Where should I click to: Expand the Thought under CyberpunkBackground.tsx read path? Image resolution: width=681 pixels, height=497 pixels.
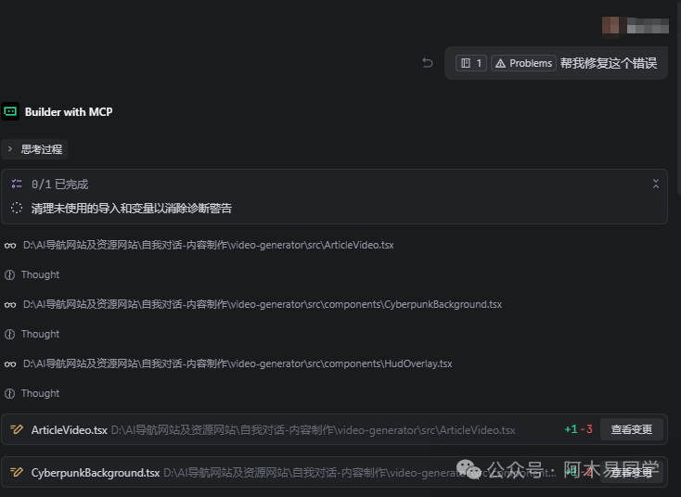point(40,334)
